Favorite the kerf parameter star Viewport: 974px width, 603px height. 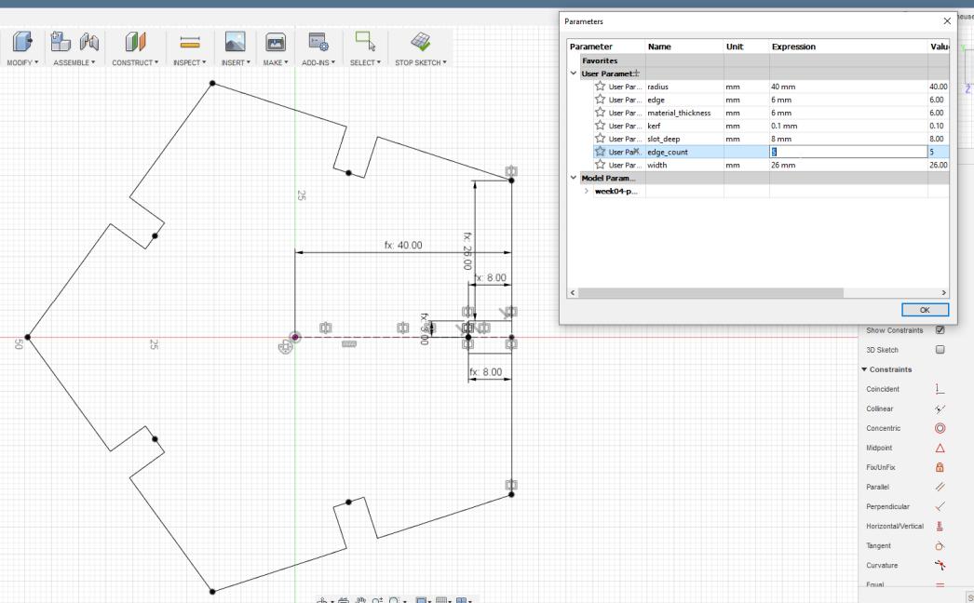[x=600, y=126]
